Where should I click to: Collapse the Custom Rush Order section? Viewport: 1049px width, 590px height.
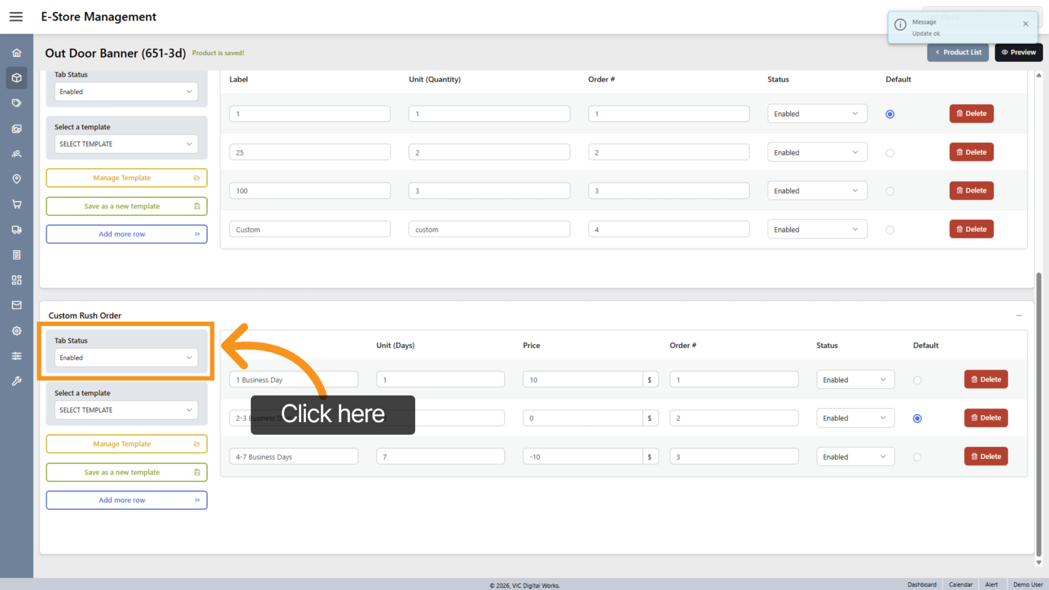tap(1018, 316)
